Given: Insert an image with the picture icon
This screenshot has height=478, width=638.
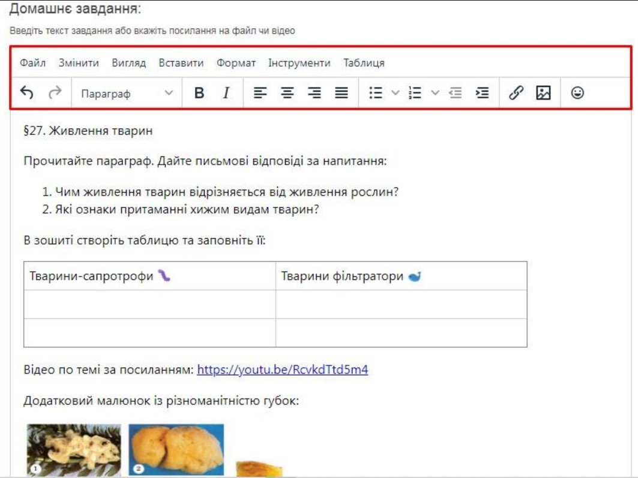Looking at the screenshot, I should [543, 93].
